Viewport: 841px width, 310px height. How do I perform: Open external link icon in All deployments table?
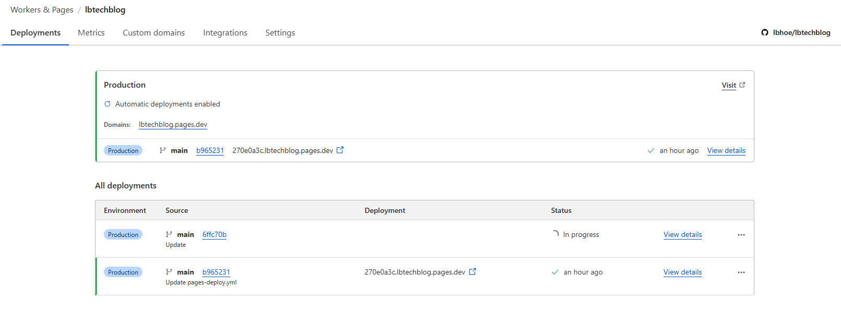coord(473,272)
